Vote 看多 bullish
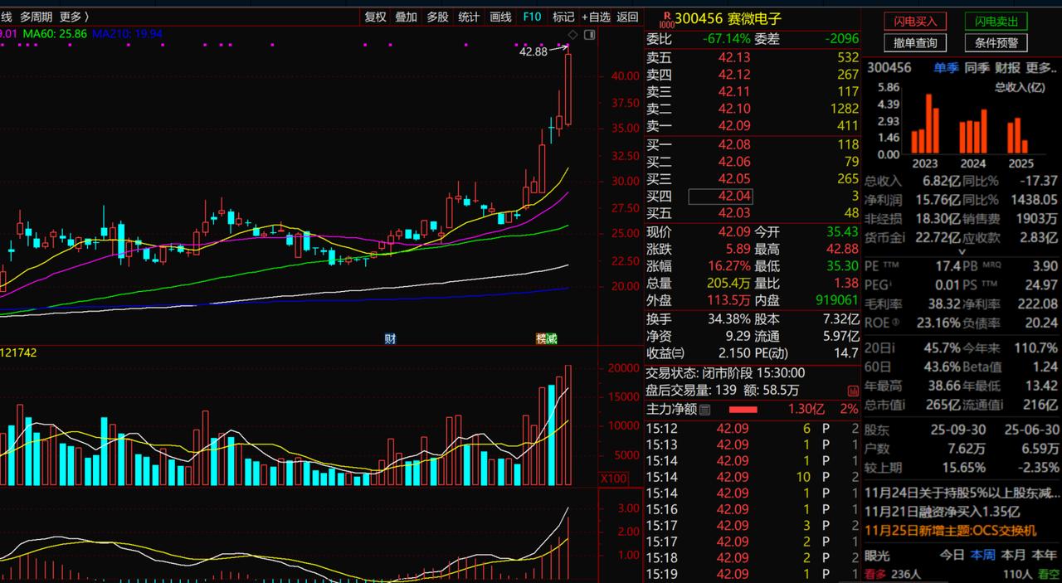Screen dimensions: 1062x583 (x=874, y=574)
